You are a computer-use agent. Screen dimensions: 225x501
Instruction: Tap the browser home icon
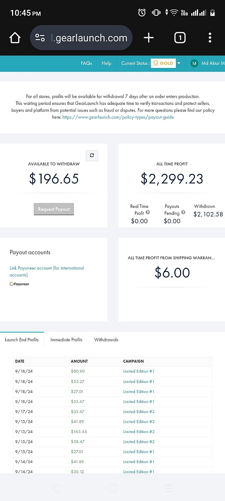pos(15,38)
